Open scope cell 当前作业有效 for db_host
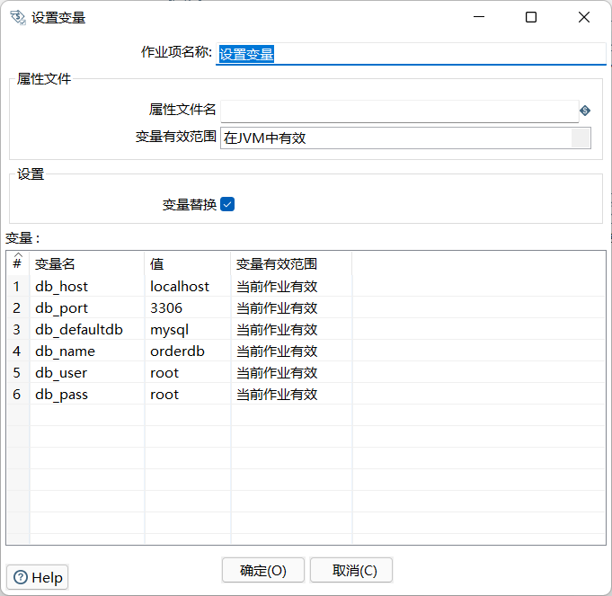Viewport: 612px width, 596px height. 291,286
